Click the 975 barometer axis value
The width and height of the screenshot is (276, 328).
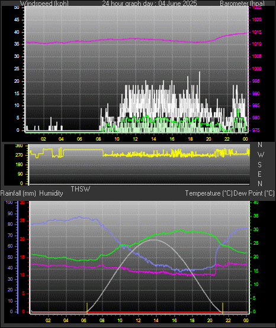coord(256,130)
